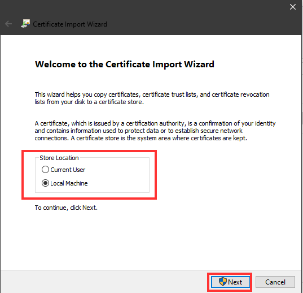303x293 pixels.
Task: Click the 'To continue, click Next.' text
Action: click(66, 208)
